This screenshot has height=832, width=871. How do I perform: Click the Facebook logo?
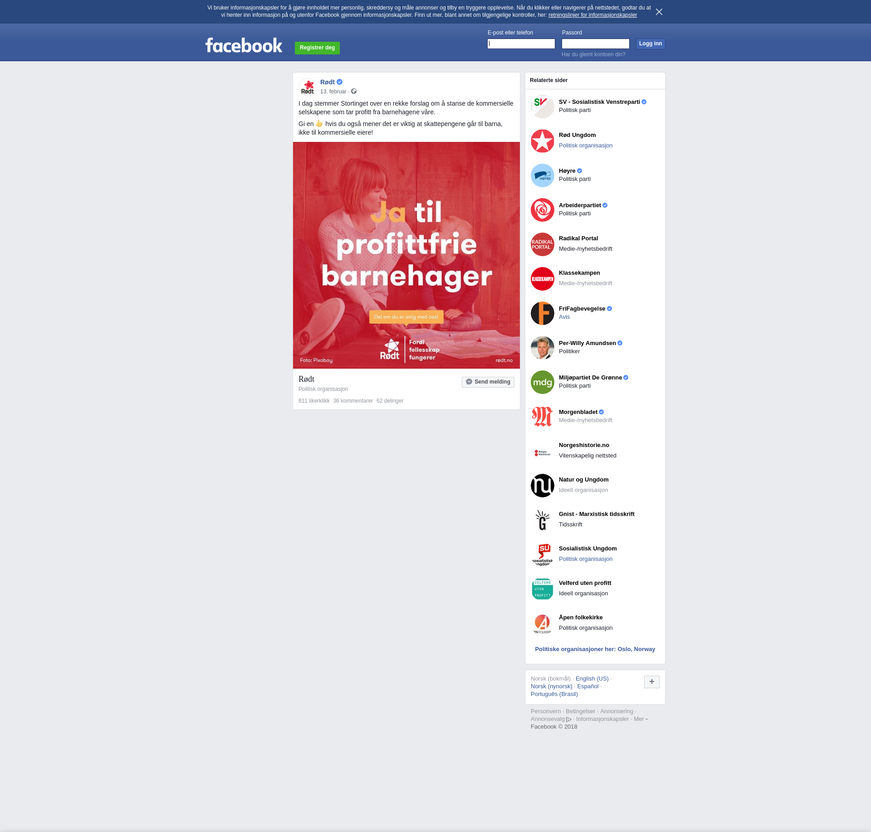pyautogui.click(x=244, y=45)
